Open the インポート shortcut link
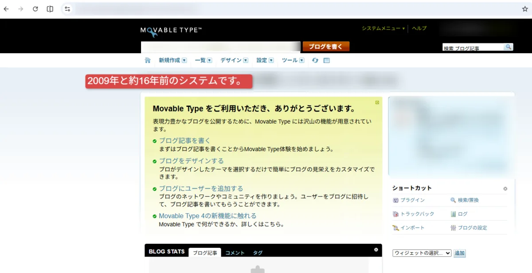The width and height of the screenshot is (532, 273). point(412,228)
